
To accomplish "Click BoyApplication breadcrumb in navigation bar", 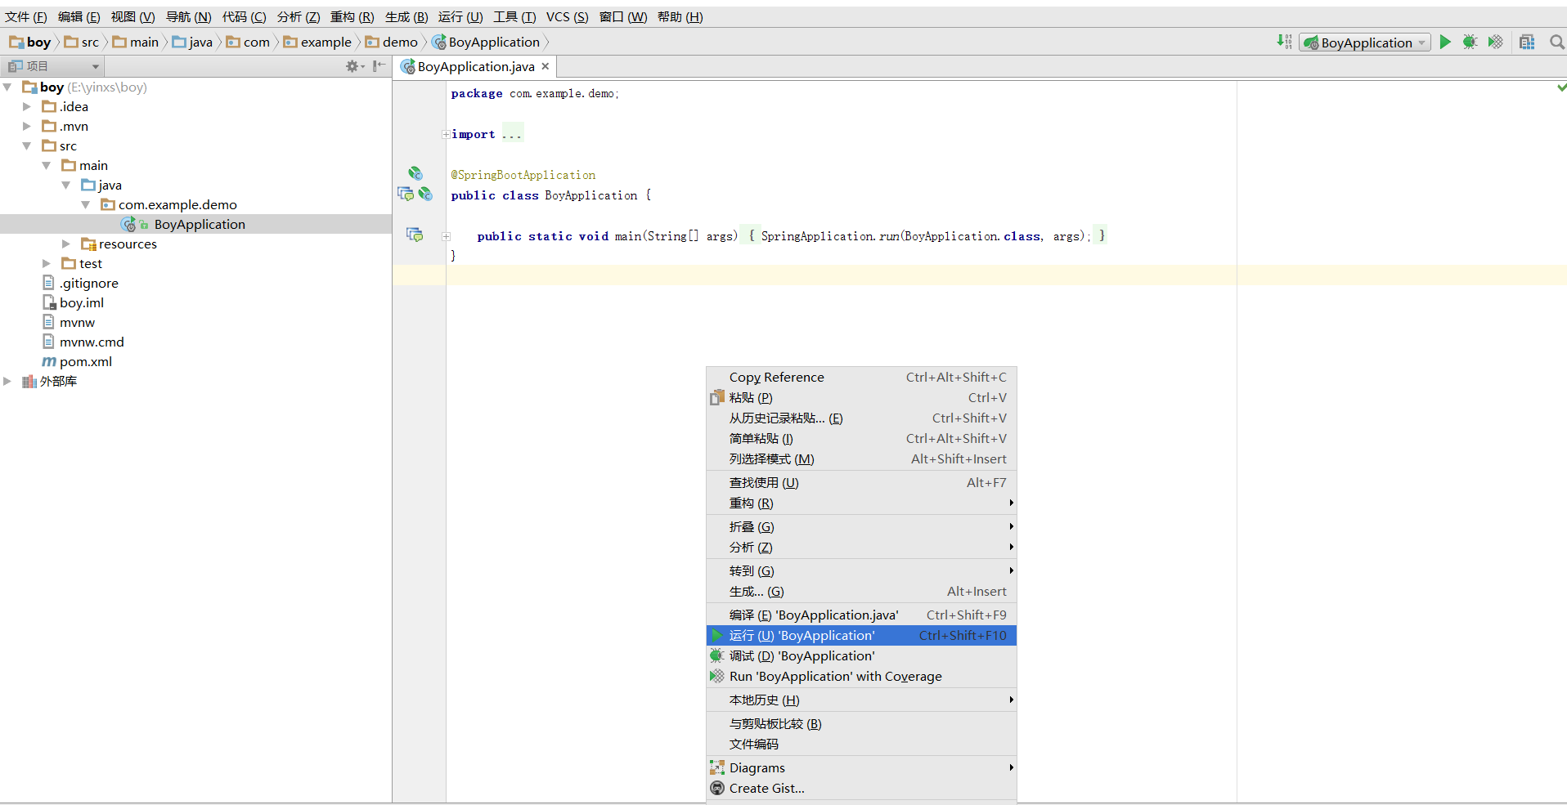I will (x=486, y=42).
